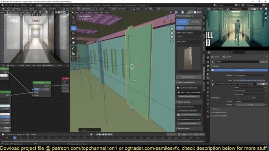Select the Annotate tool in viewport toolbar
Screen dimensions: 269x151
pyautogui.click(x=74, y=49)
